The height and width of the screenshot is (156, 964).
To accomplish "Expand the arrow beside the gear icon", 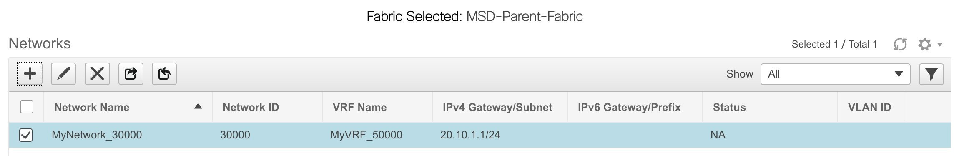I will (x=940, y=44).
